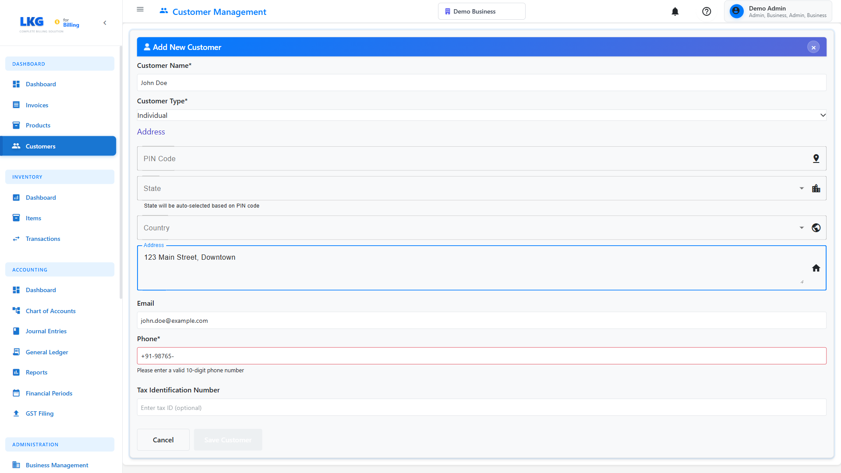Click the Demo Admin profile avatar
The height and width of the screenshot is (473, 841).
tap(736, 11)
